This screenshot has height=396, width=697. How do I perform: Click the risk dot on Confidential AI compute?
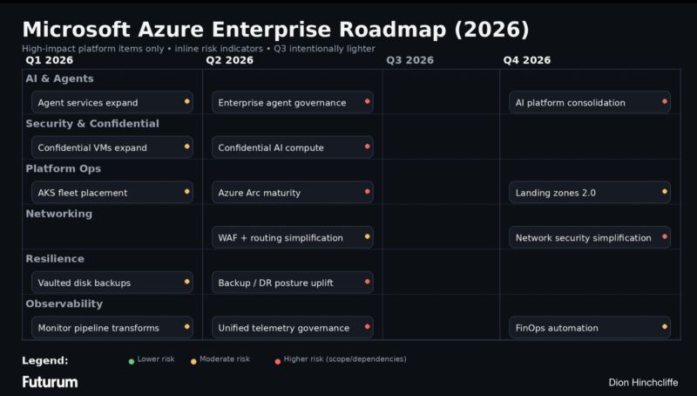(x=367, y=147)
